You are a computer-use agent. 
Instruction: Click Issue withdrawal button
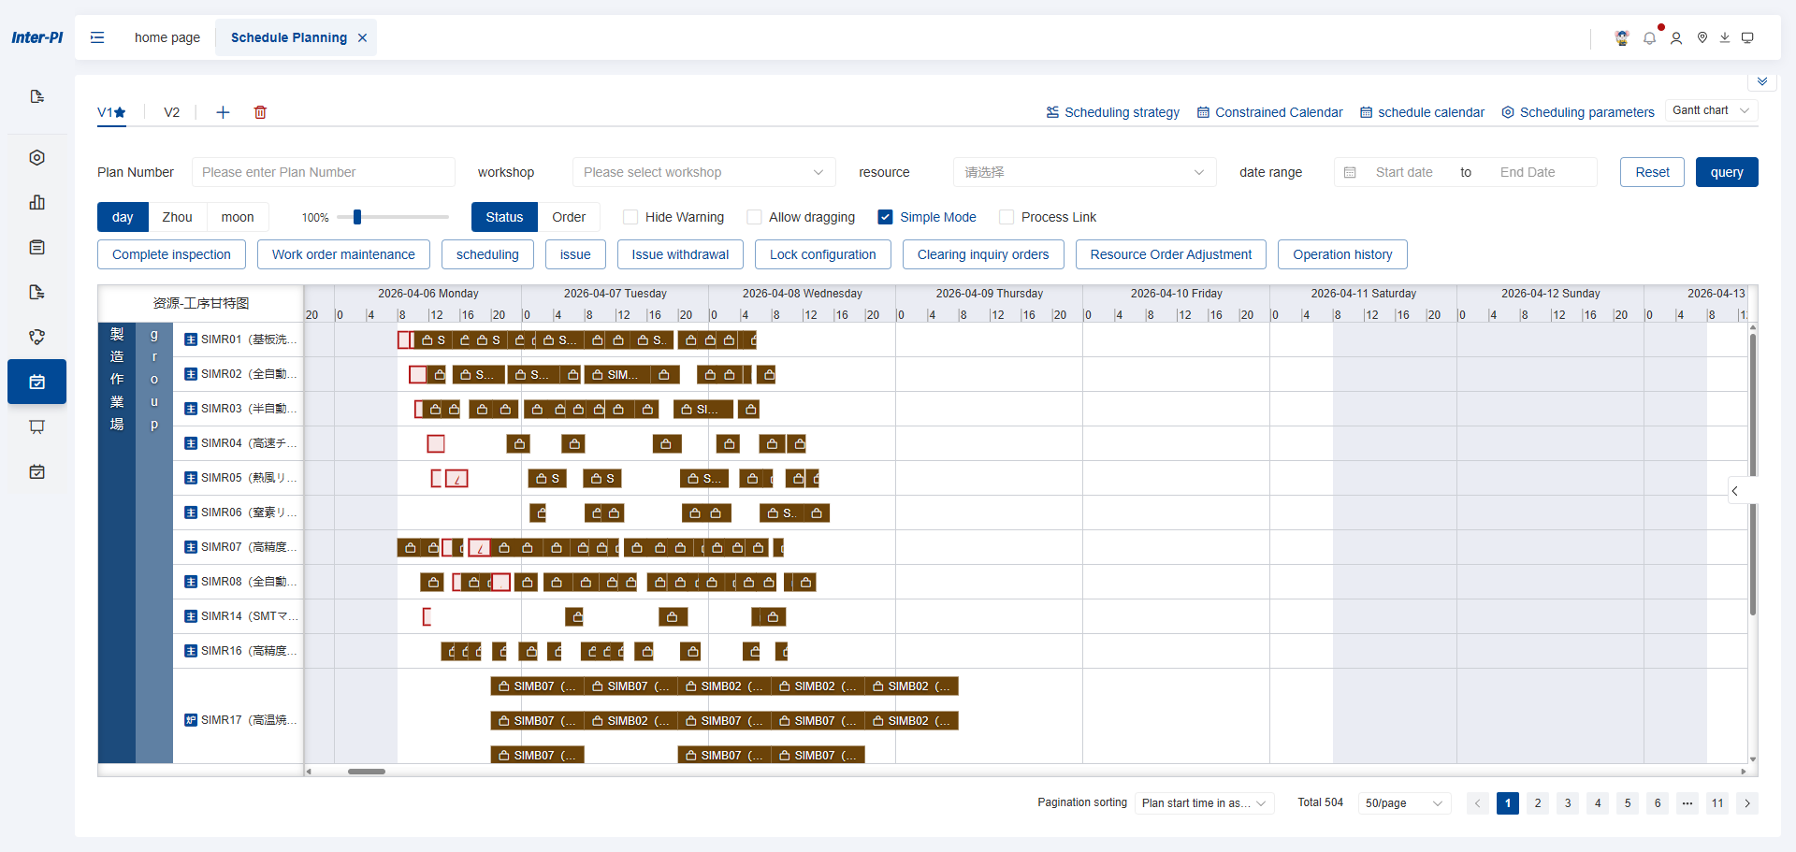(680, 254)
